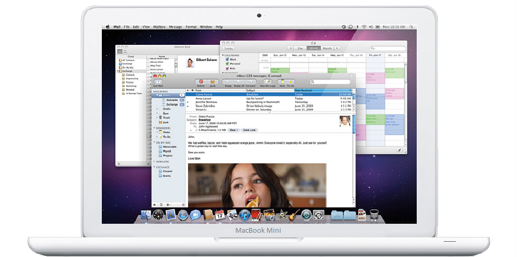Image resolution: width=517 pixels, height=257 pixels.
Task: Select the Anna Larson message row
Action: 269,98
